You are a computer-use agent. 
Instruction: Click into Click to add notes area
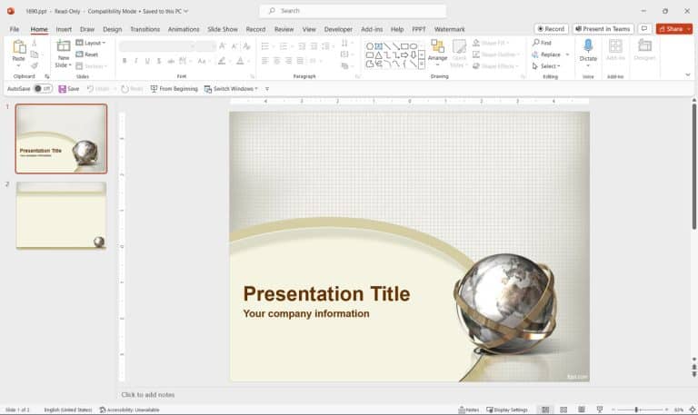click(148, 394)
